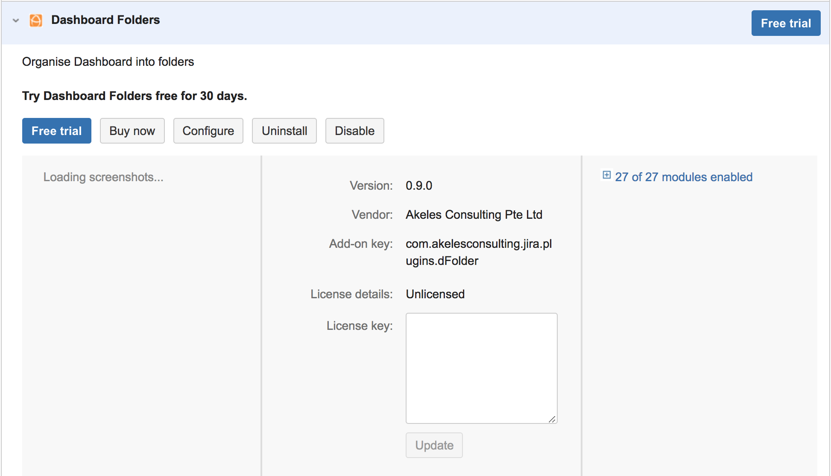Disable the Dashboard Folders add-on
Screen dimensions: 831x476
click(354, 131)
